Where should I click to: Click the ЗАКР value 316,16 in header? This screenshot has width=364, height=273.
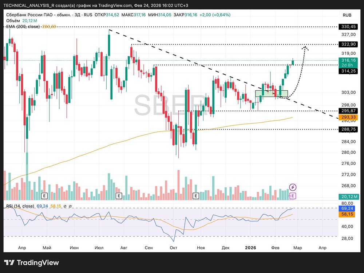pos(191,15)
